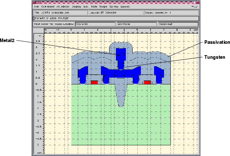Click the left red rectangle in the layout
This screenshot has height=156, width=230.
click(94, 82)
